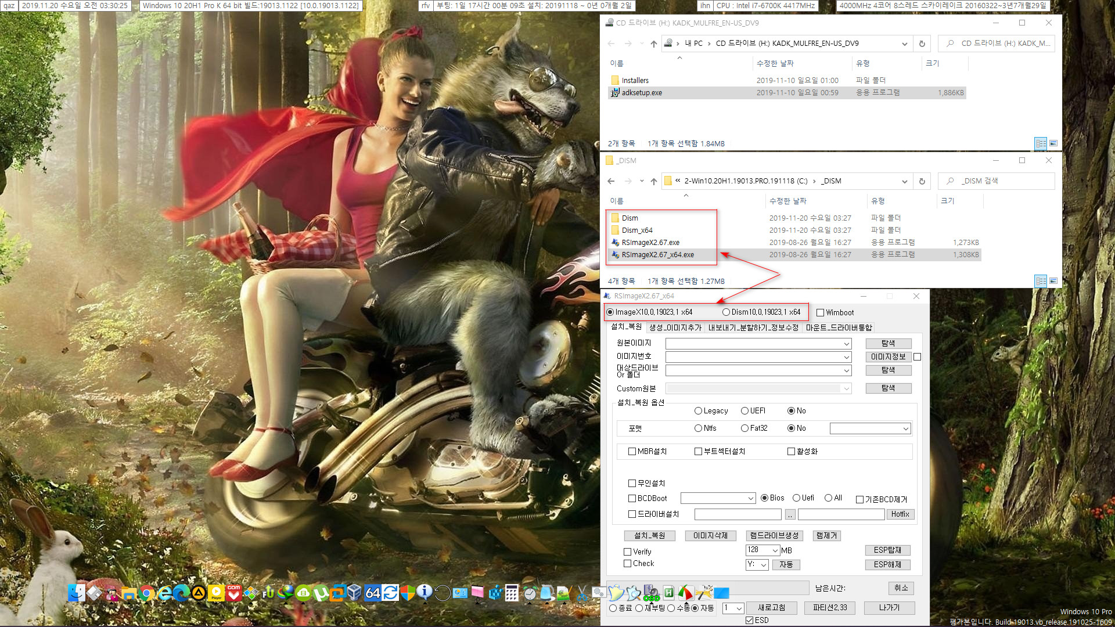The image size is (1115, 627).
Task: Click the blue sync arrows dock icon
Action: coord(390,593)
